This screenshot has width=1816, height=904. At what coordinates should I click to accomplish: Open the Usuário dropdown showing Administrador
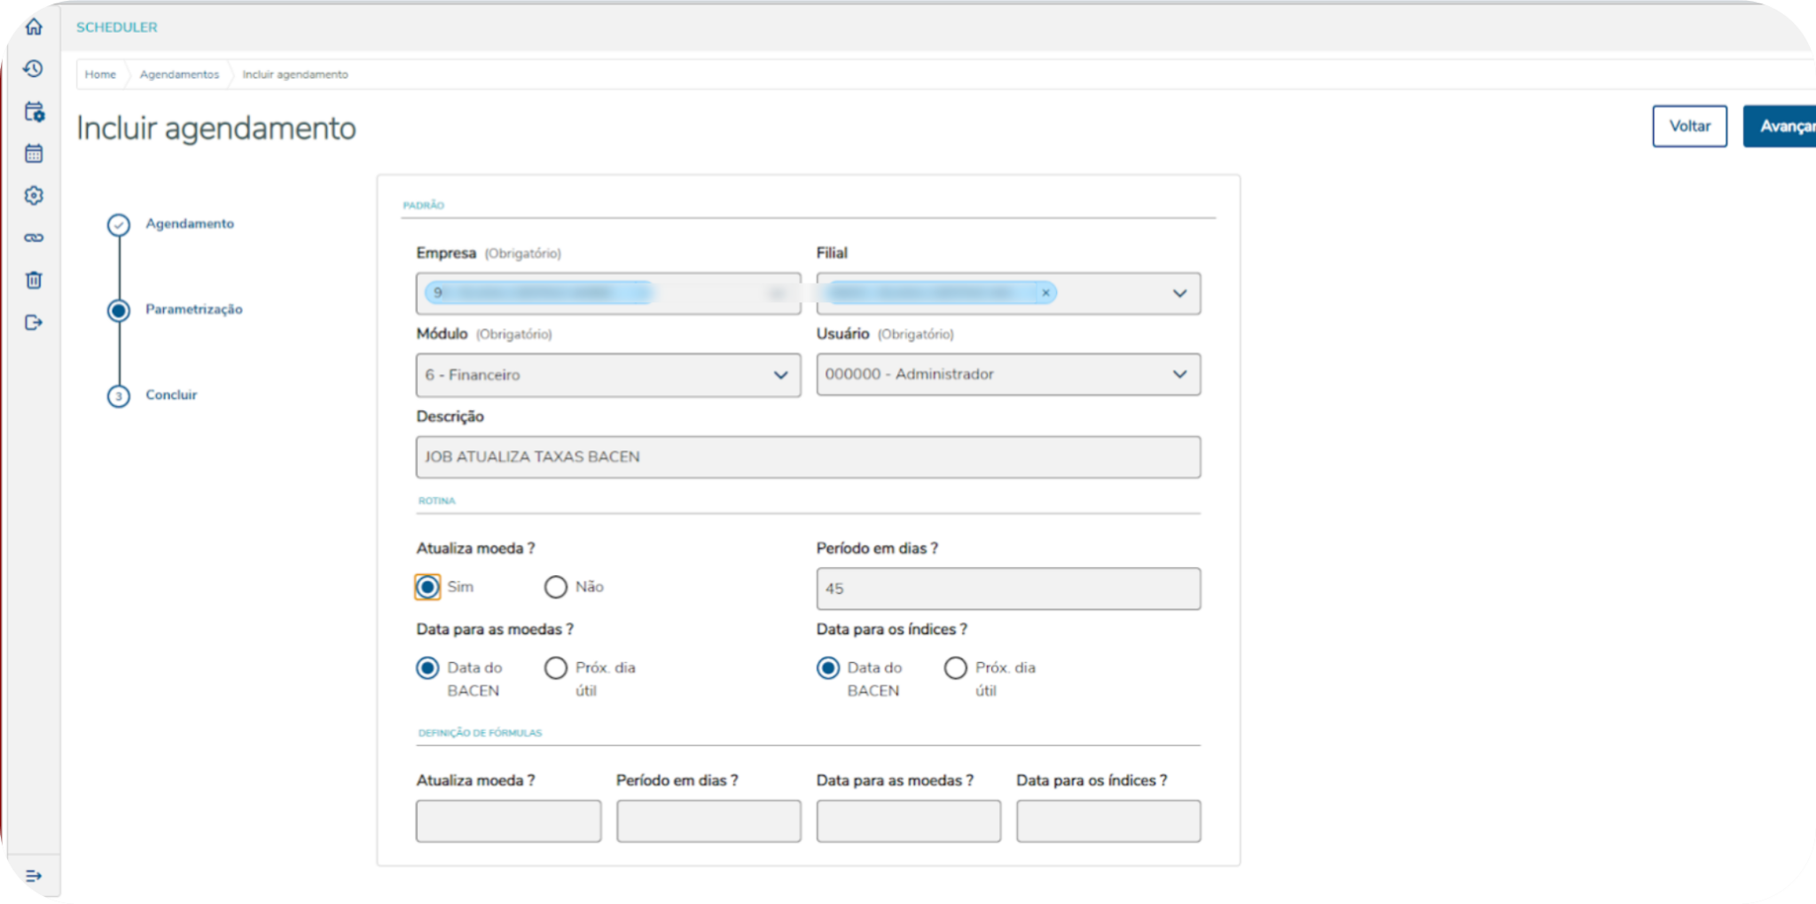pos(1009,374)
